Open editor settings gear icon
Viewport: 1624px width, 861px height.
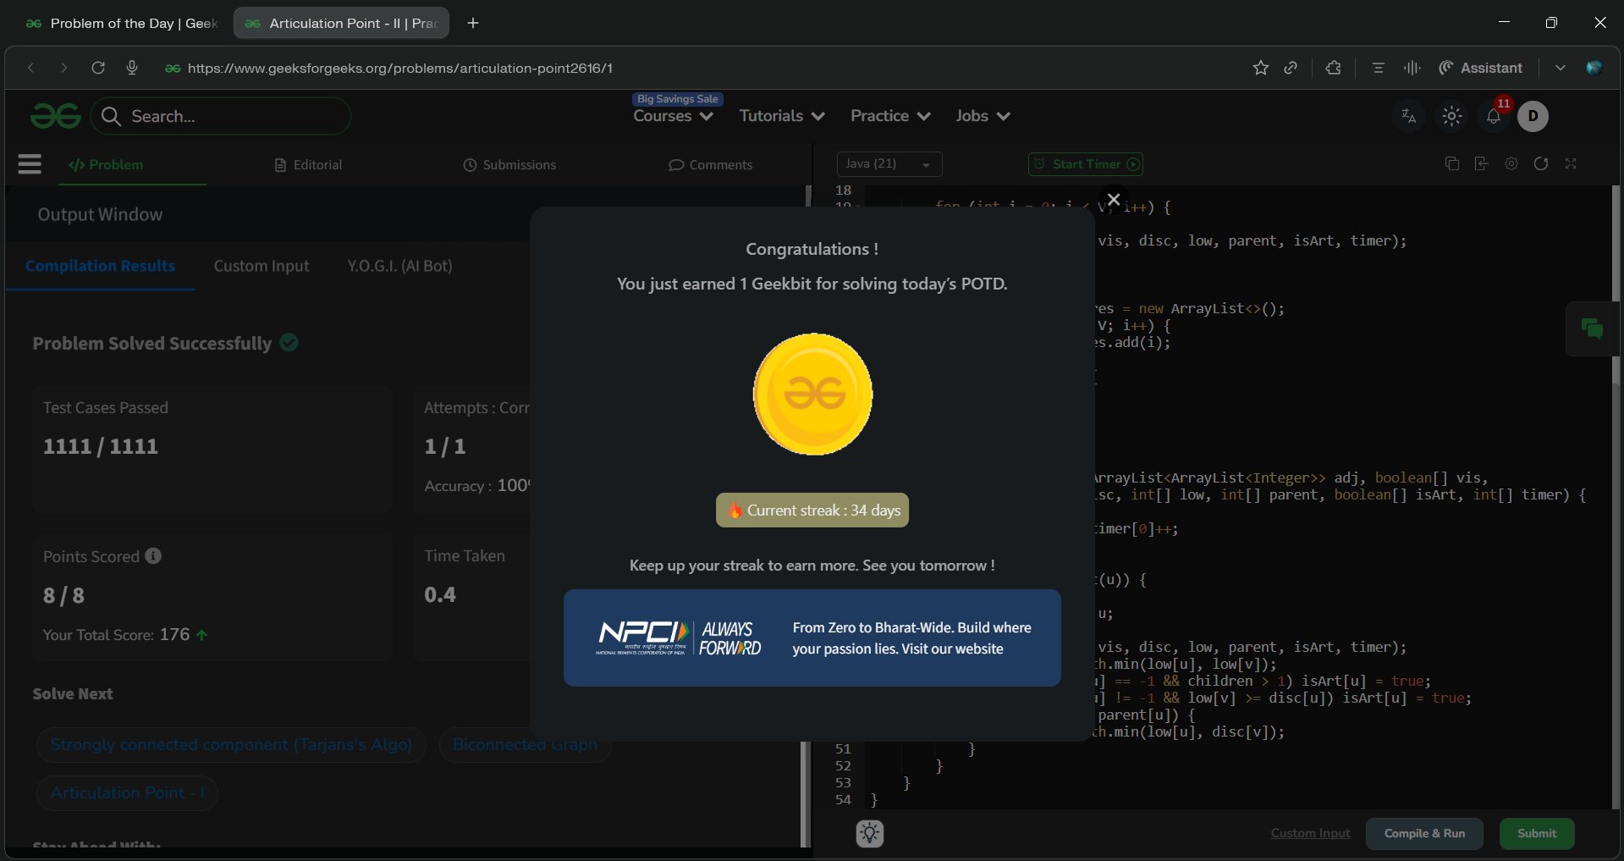(1511, 164)
